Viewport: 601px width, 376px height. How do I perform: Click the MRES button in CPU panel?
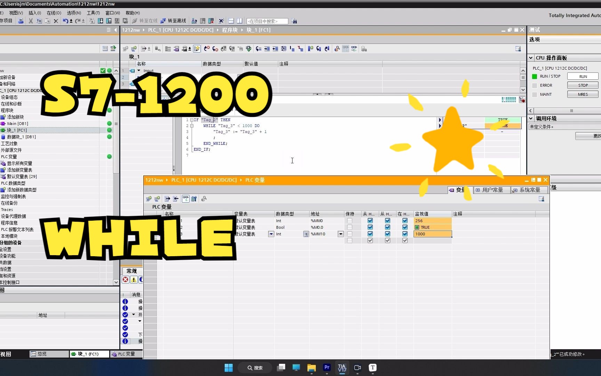[583, 94]
